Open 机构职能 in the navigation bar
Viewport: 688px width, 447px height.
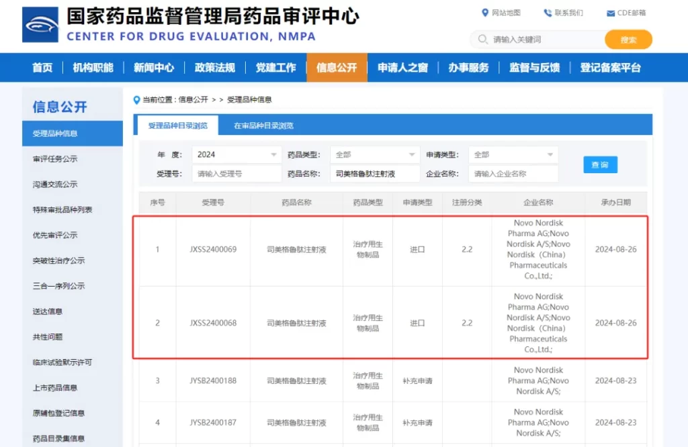coord(93,68)
